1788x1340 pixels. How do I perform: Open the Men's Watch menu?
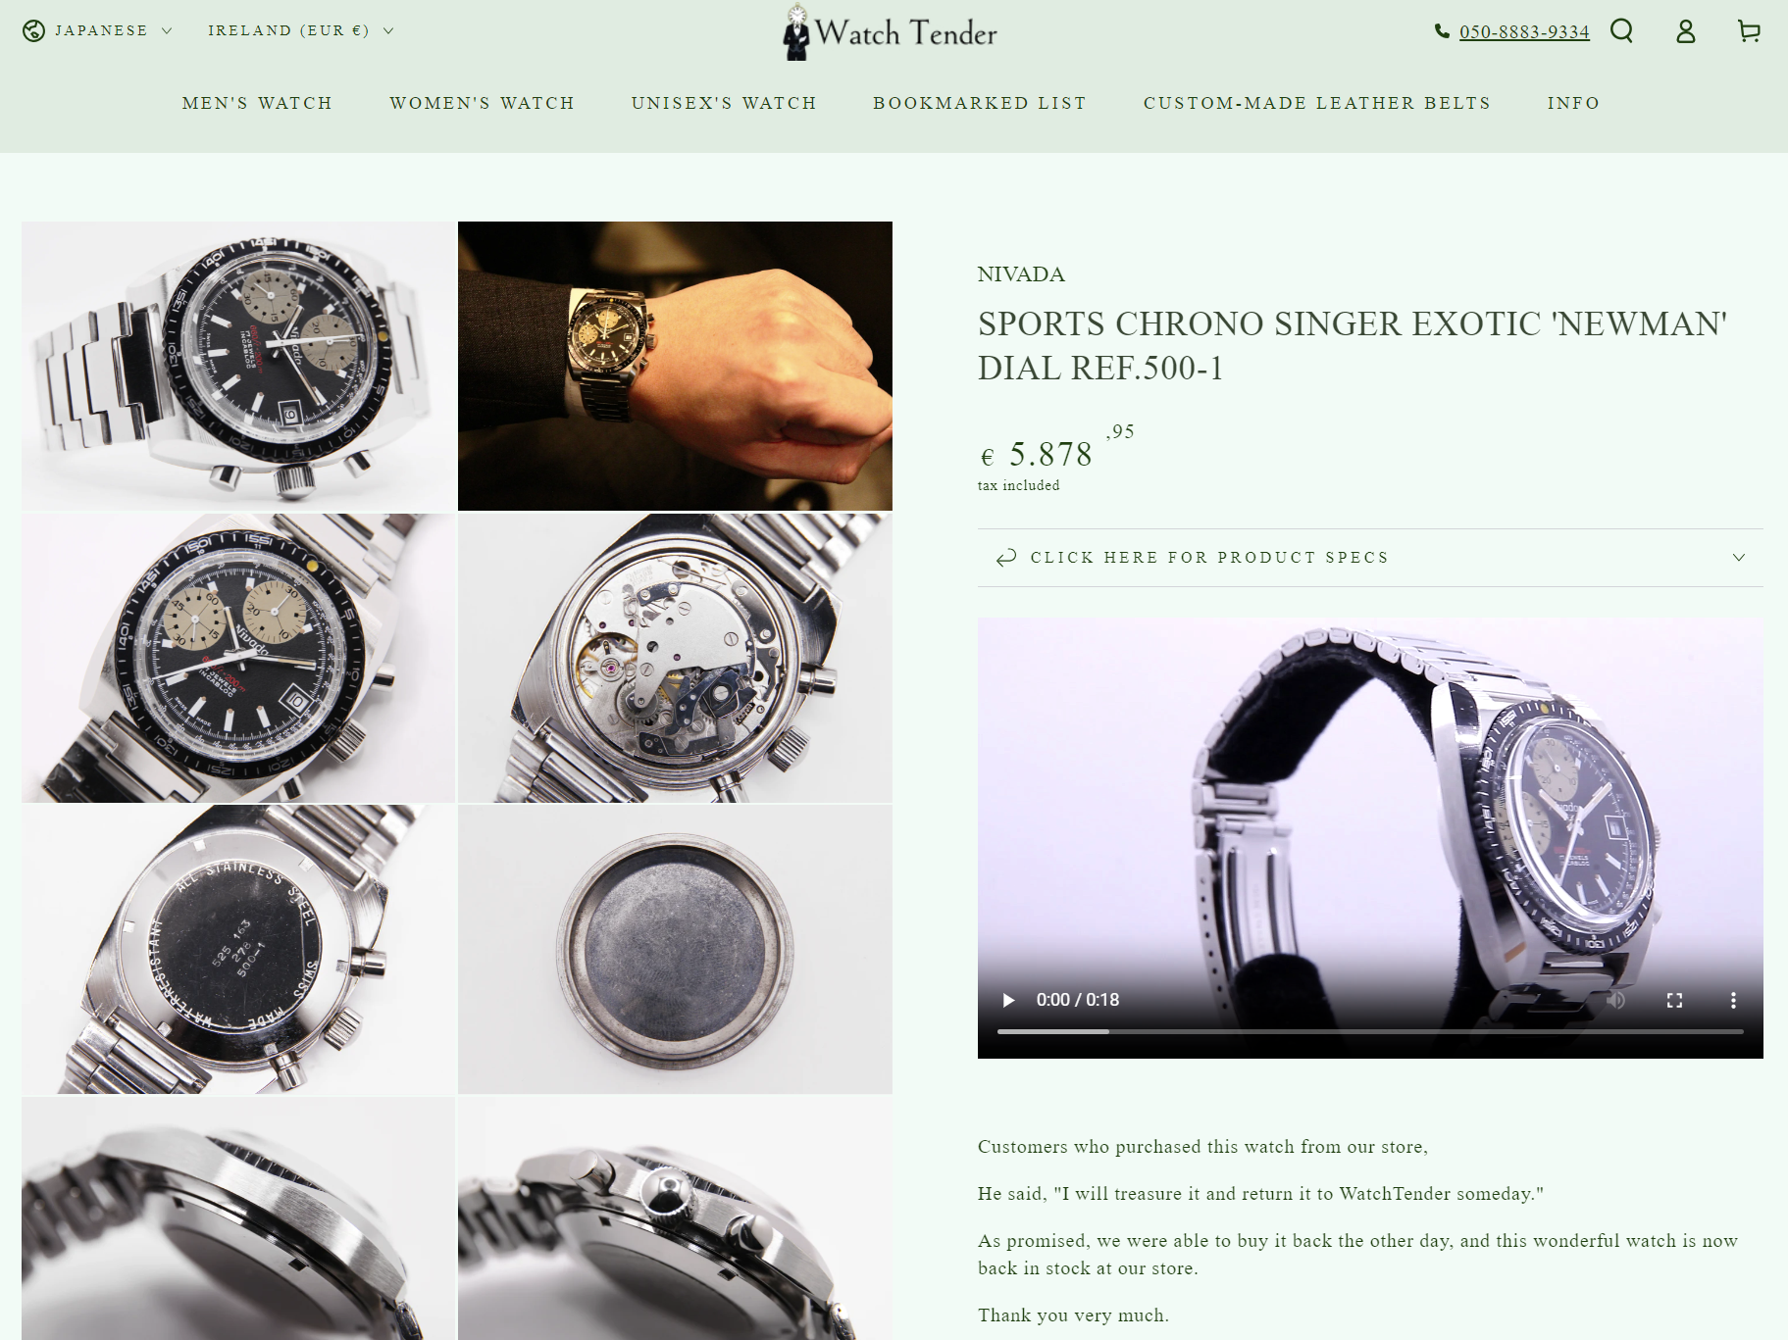click(257, 103)
